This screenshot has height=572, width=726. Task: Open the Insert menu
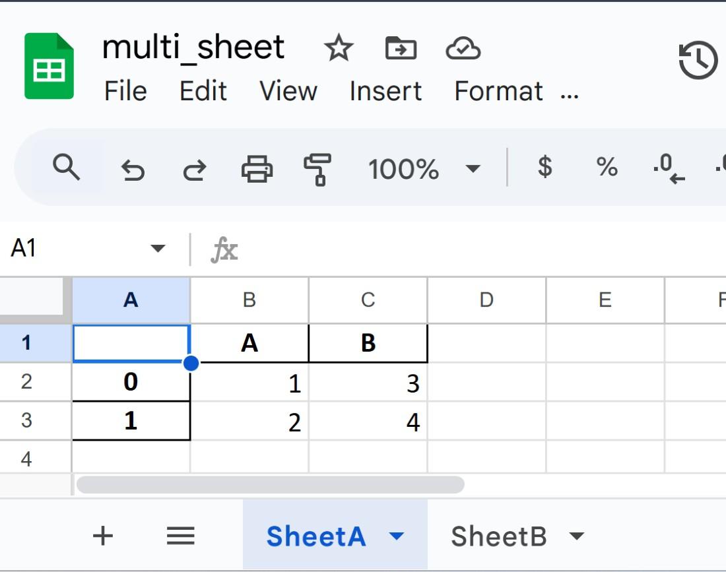385,91
